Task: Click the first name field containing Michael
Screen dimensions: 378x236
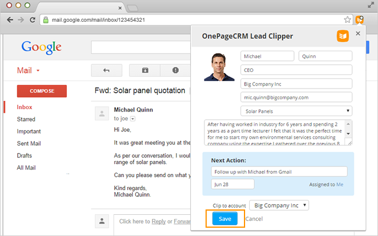Action: point(267,56)
